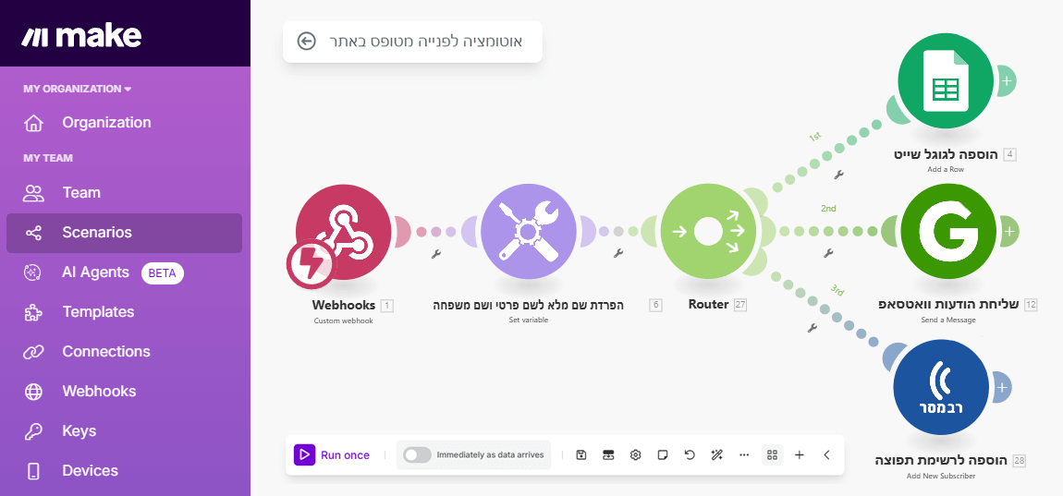
Task: Click the BETA badge
Action: tap(163, 273)
